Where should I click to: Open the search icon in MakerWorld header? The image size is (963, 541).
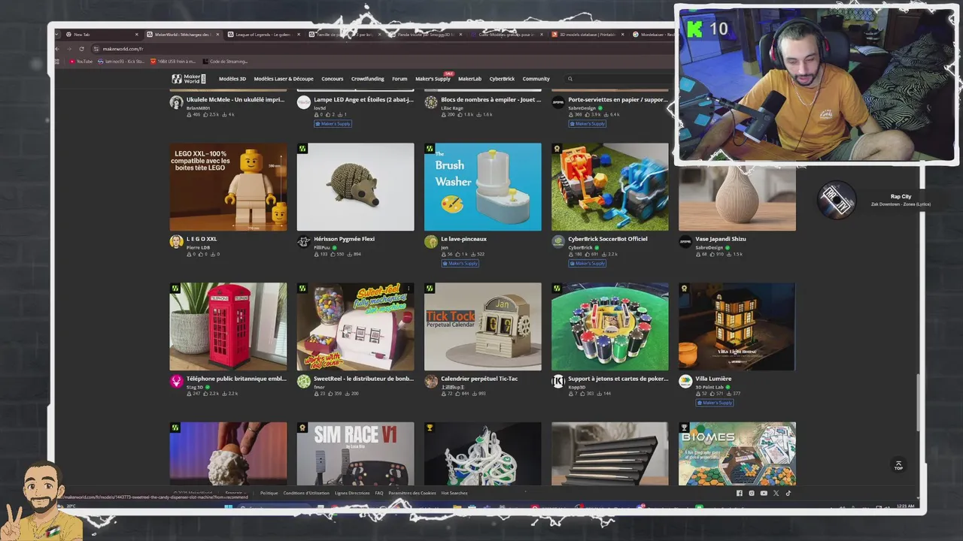(570, 79)
